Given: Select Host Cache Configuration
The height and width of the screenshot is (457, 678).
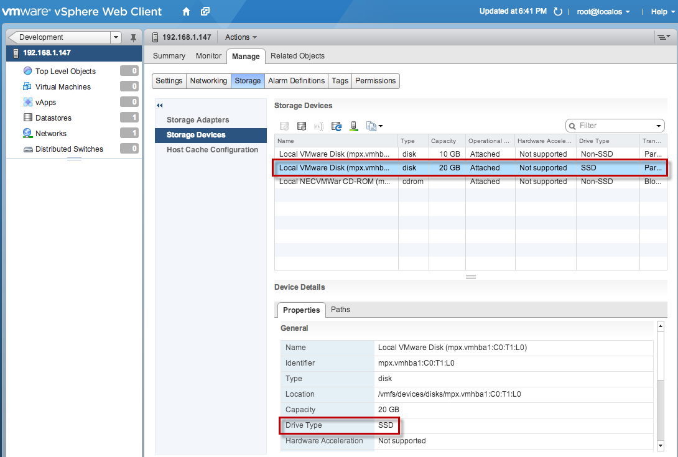Looking at the screenshot, I should (211, 150).
